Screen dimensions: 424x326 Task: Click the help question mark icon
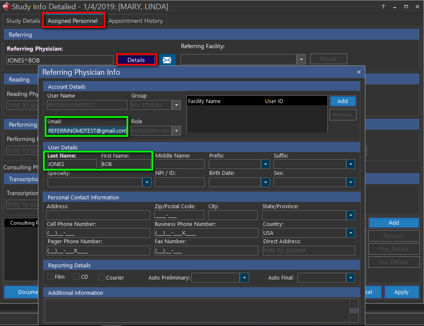(383, 7)
